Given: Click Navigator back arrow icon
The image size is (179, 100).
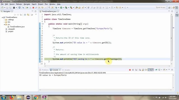Looking at the screenshot, I should (x=15, y=15).
